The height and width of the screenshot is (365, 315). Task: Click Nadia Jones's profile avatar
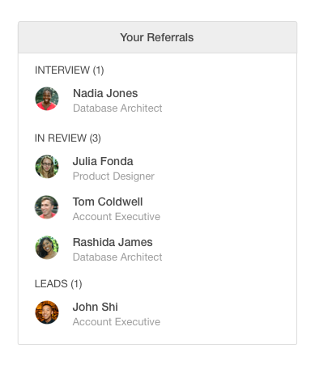(47, 99)
